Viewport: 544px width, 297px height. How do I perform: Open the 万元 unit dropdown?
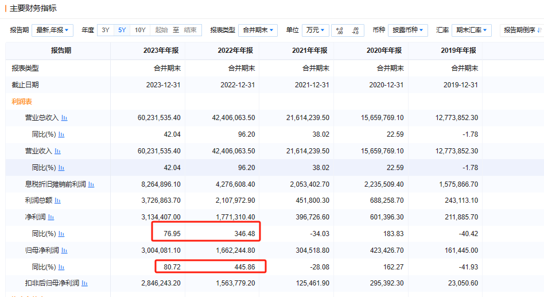click(316, 30)
